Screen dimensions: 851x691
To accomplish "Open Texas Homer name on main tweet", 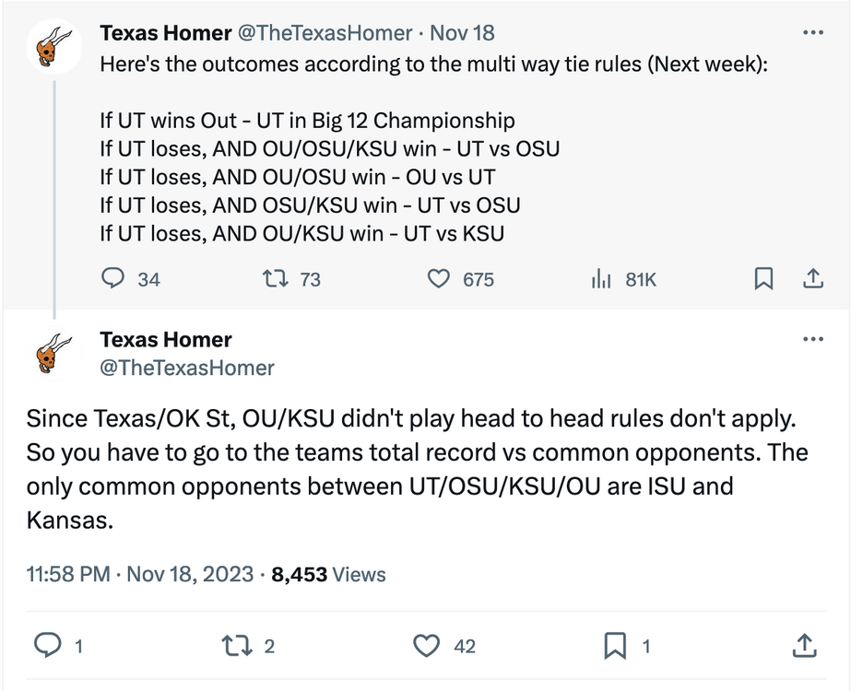I will tap(166, 340).
